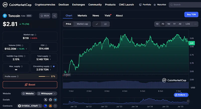Viewport: 201px width, 109px height.
Task: Open the Whitepaper dropdown
Action: 47,93
